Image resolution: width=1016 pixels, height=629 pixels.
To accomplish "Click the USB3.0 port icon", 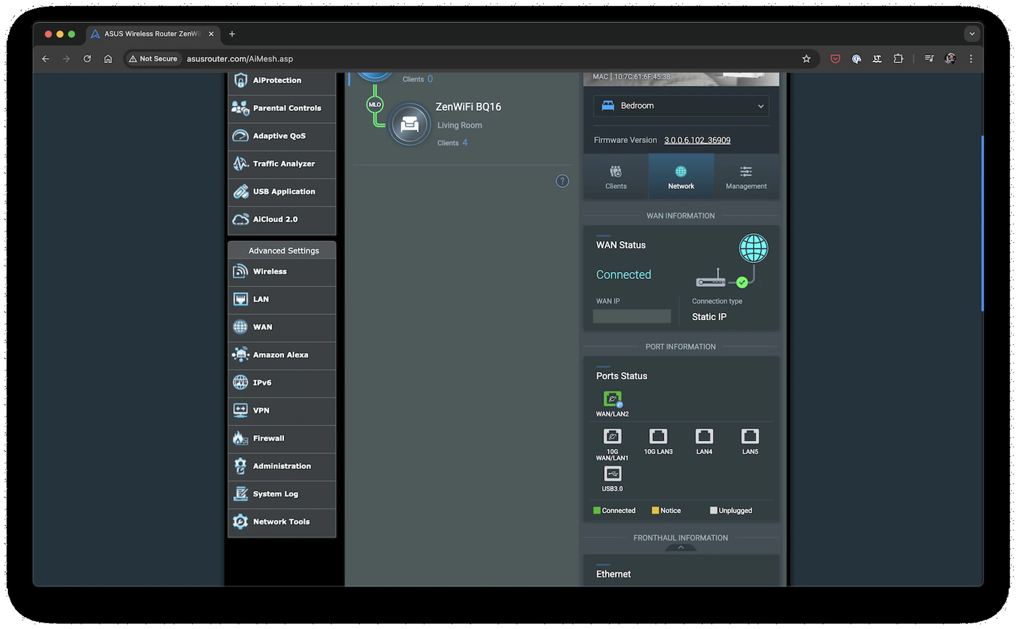I will click(612, 473).
